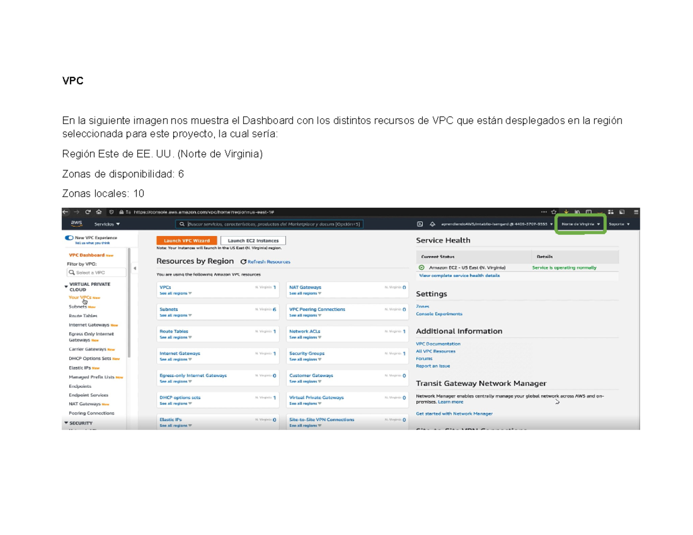Click the browser forward arrow
Viewport: 693px width, 535px height.
77,212
